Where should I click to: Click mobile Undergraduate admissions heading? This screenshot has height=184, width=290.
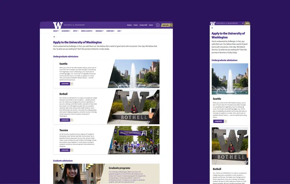point(224,60)
